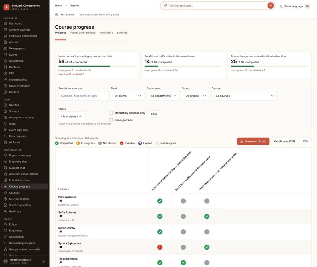Click the logout icon beside Redakcja Stelvark
This screenshot has width=317, height=267.
[x=44, y=261]
